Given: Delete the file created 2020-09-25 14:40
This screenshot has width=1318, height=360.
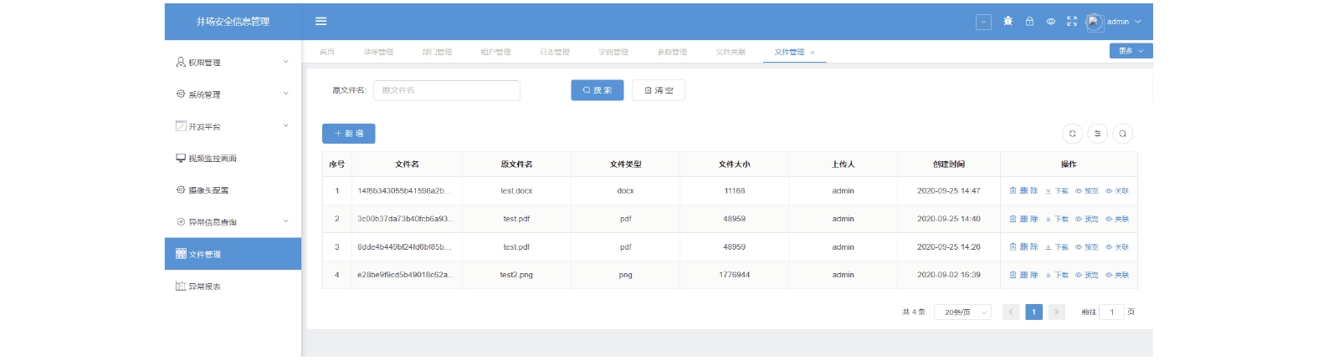Looking at the screenshot, I should point(1023,219).
